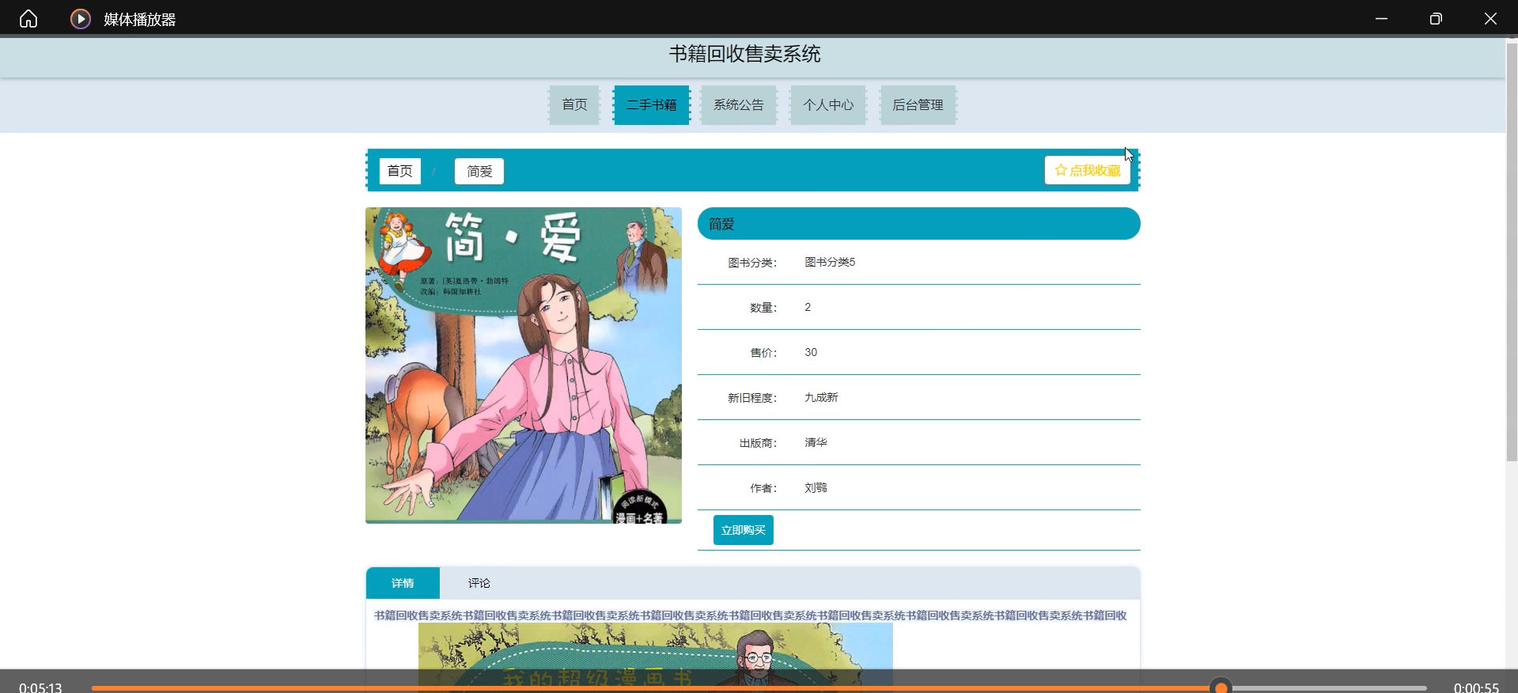1518x693 pixels.
Task: Click the star icon in 点我收藏
Action: coord(1061,170)
